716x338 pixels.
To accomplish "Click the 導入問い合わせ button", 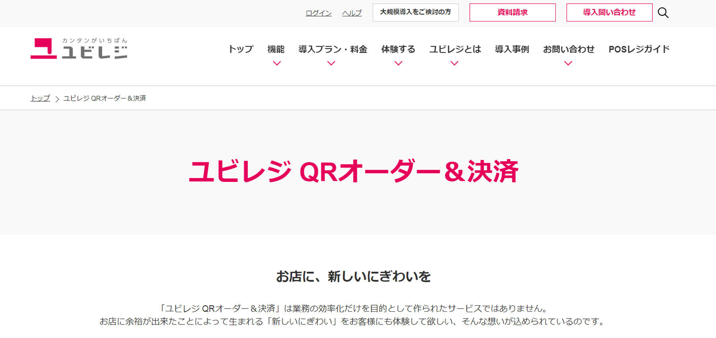I will 609,12.
